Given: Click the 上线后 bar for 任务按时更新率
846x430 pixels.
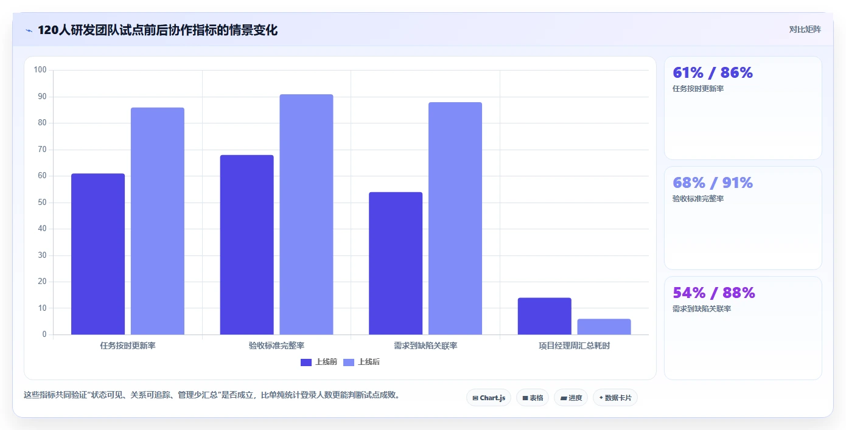Looking at the screenshot, I should click(158, 221).
